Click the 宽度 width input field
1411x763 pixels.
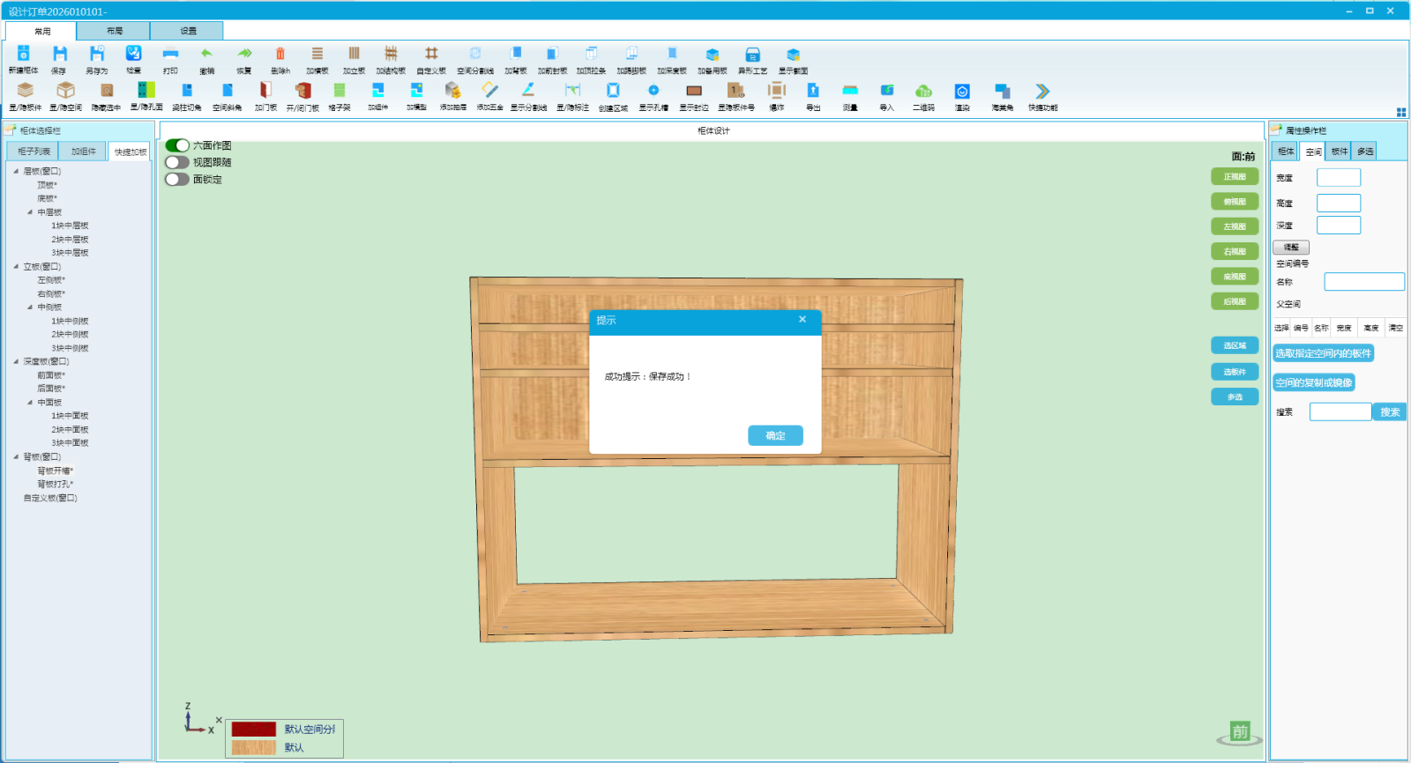(x=1339, y=177)
